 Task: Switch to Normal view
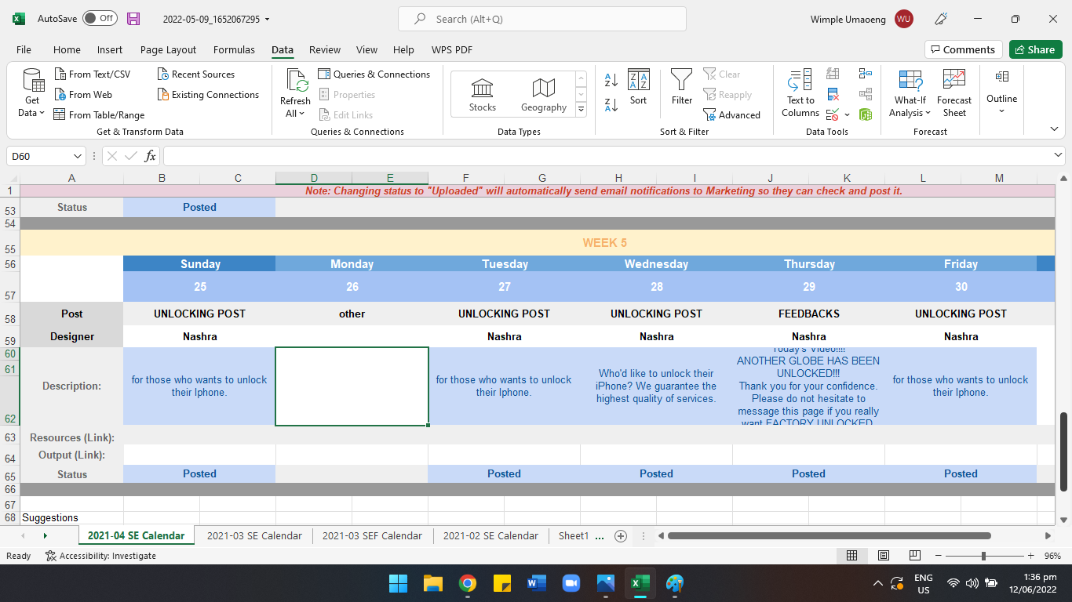[x=851, y=556]
